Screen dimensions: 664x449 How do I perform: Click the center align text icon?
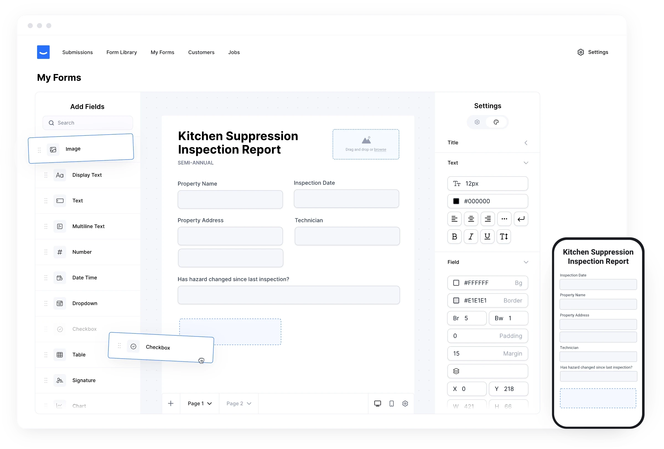coord(471,219)
